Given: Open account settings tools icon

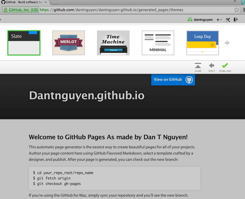Looking at the screenshot, I should pos(228,20).
